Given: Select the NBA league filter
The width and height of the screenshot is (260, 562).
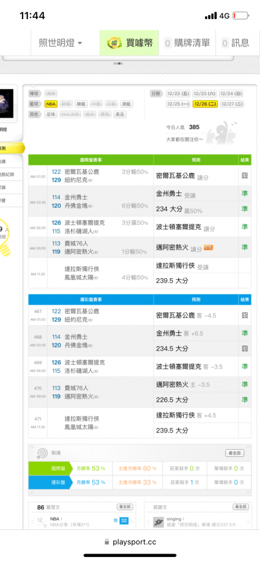Looking at the screenshot, I should click(51, 104).
